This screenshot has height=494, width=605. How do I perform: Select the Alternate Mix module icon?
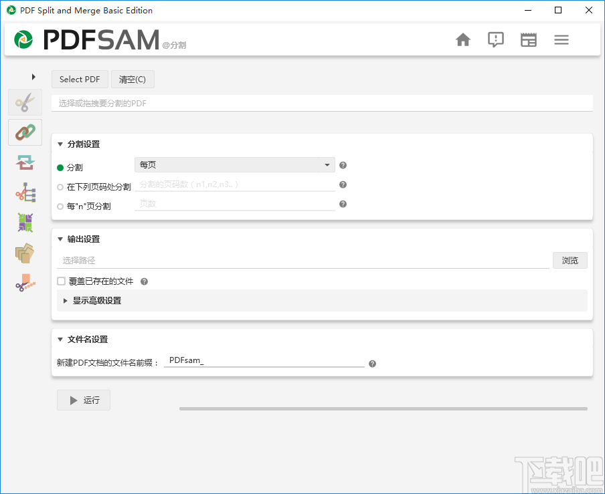[x=25, y=223]
